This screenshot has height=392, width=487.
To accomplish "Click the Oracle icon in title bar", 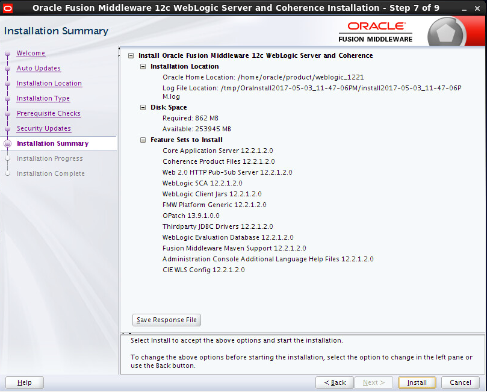I will coord(8,8).
